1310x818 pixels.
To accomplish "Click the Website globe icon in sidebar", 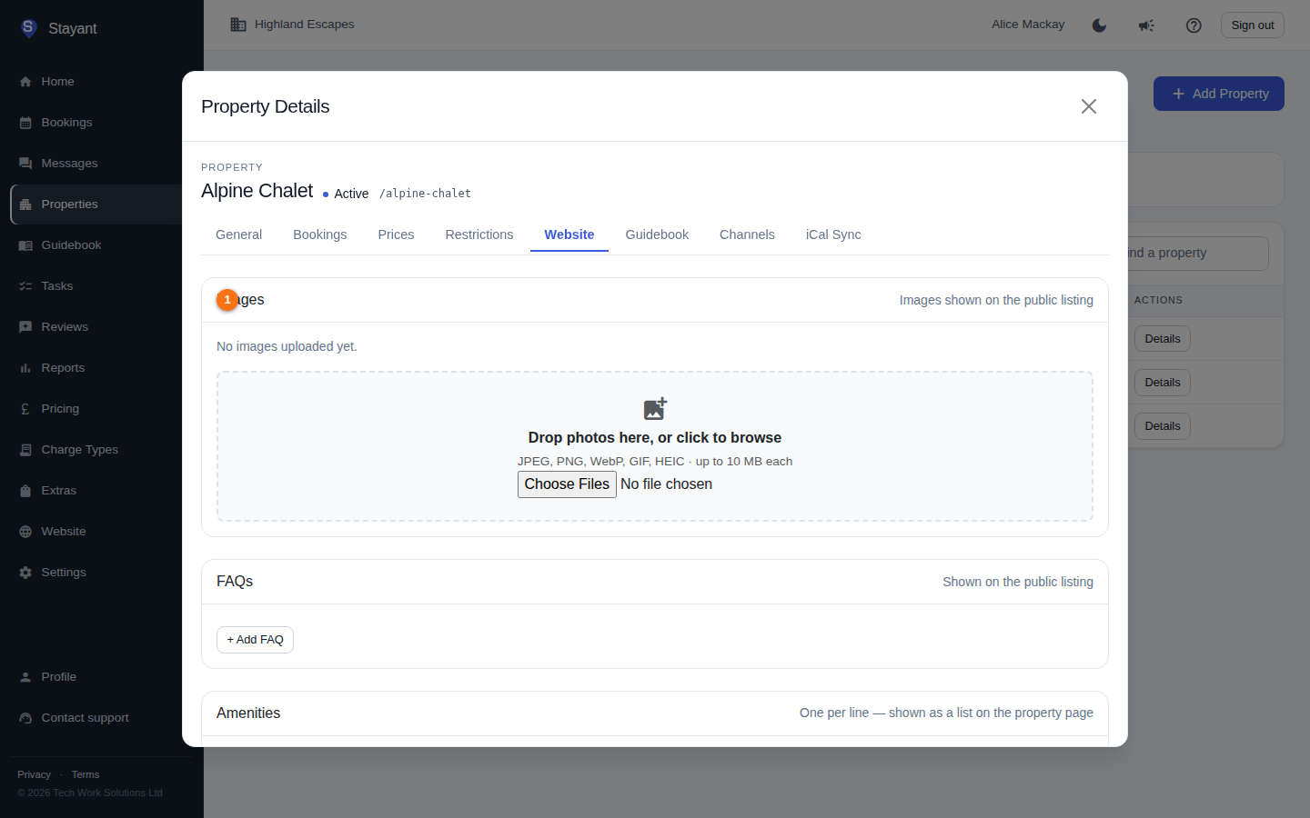I will click(x=25, y=532).
